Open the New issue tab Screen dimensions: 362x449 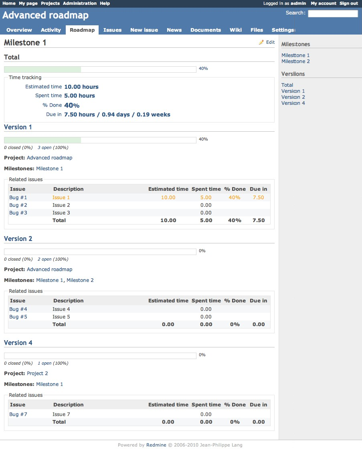pos(144,30)
